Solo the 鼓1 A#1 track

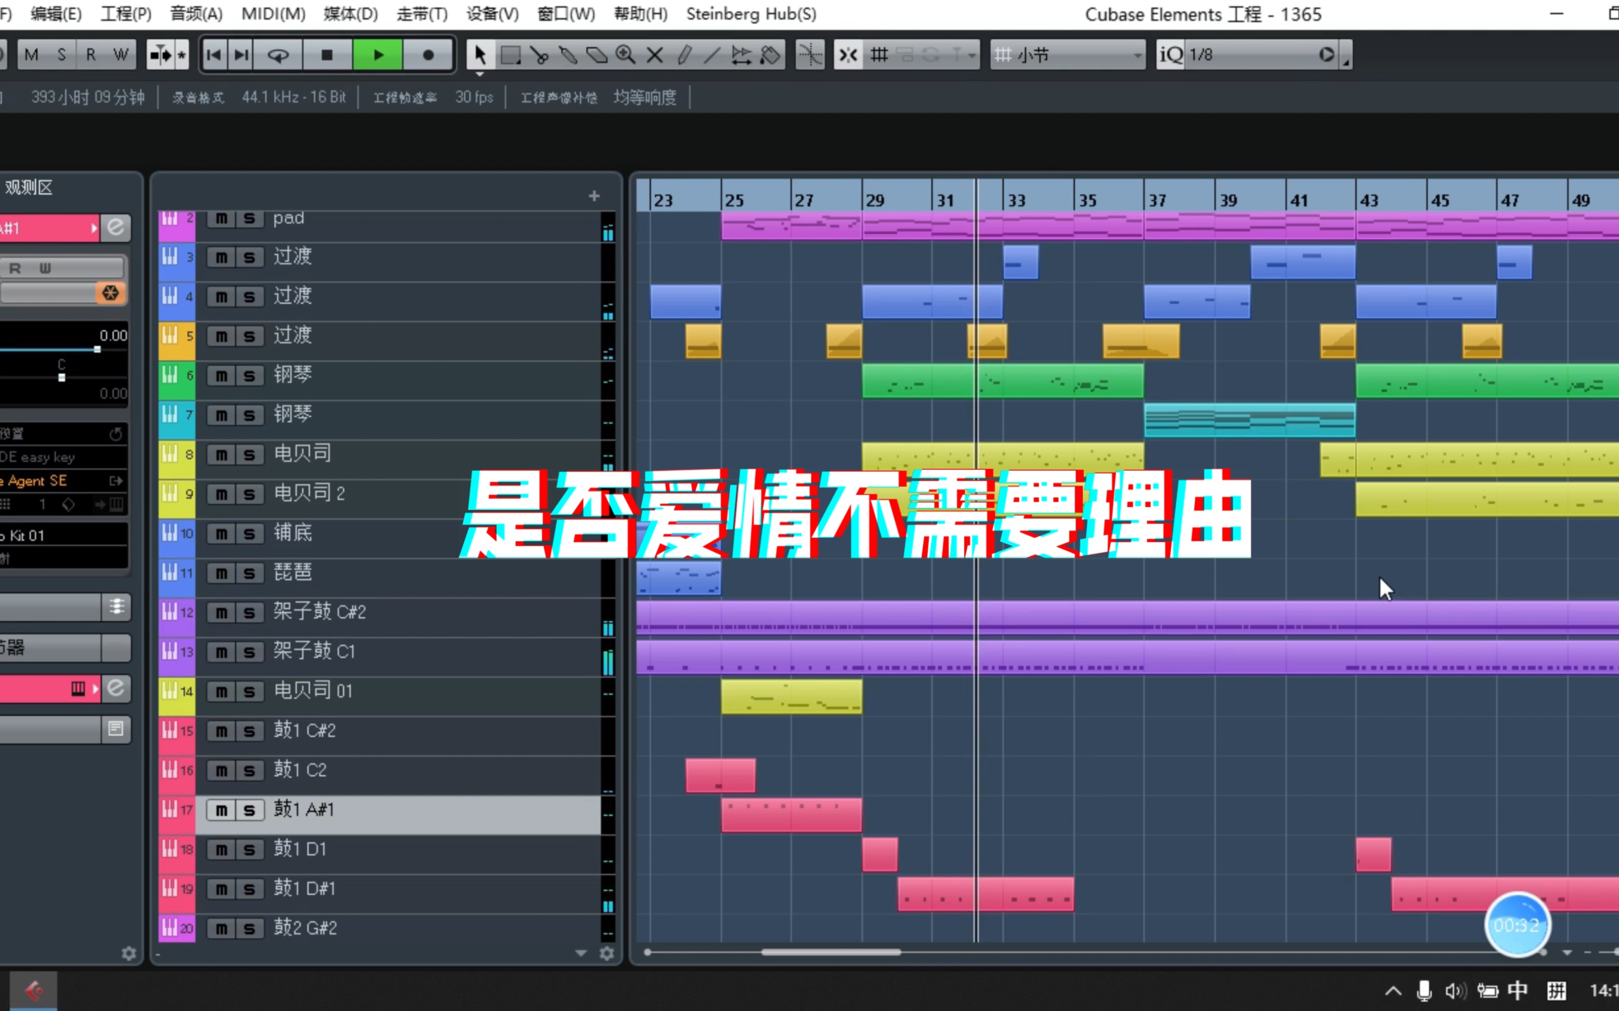[x=250, y=810]
